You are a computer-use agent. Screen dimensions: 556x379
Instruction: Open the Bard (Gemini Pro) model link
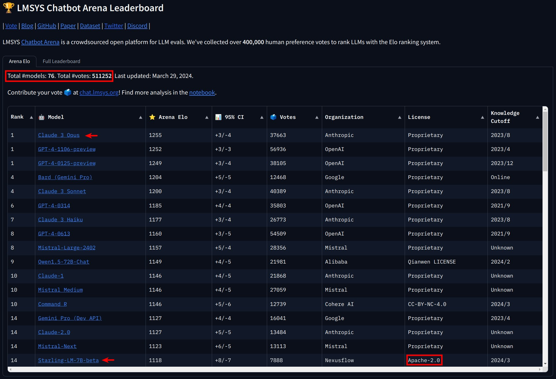(x=65, y=177)
